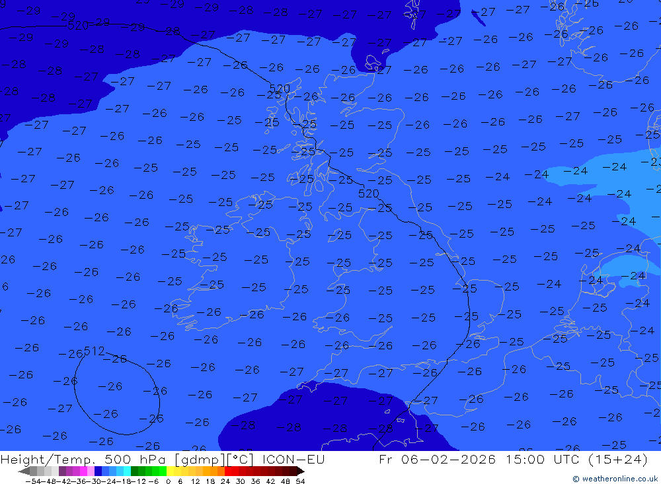Select the 'Height/Temp. 500 hPa' map title
This screenshot has width=661, height=484.
(x=83, y=459)
